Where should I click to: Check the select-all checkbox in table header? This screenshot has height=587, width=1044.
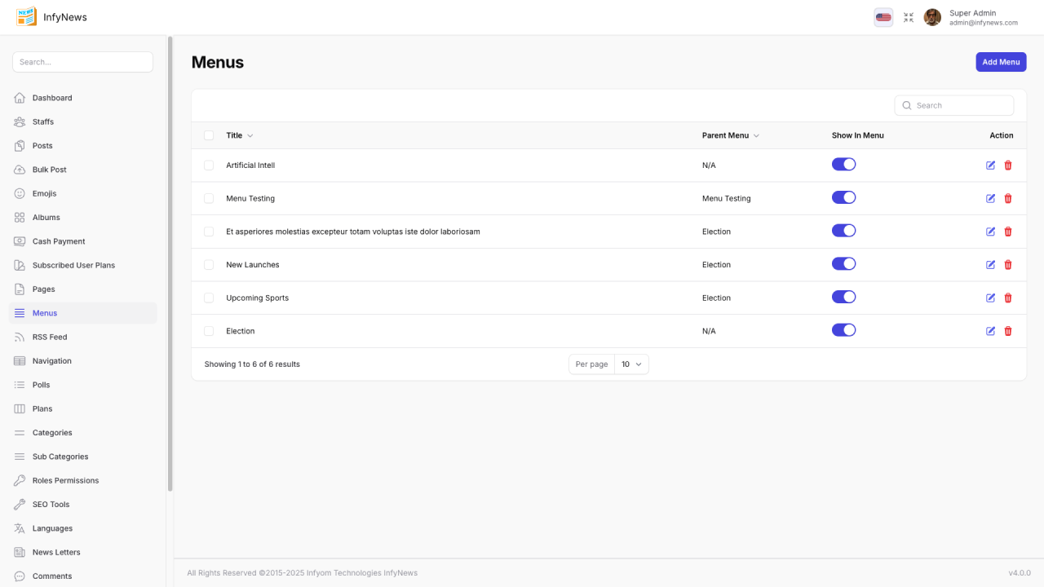point(209,135)
